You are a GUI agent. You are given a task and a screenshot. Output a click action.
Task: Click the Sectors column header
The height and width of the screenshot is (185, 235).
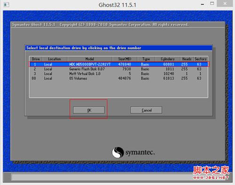click(201, 59)
